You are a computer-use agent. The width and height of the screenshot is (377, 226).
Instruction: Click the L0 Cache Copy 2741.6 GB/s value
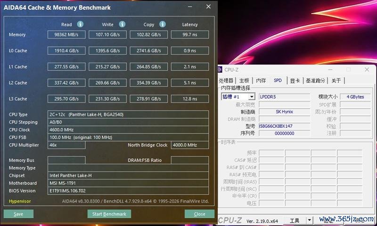click(148, 51)
